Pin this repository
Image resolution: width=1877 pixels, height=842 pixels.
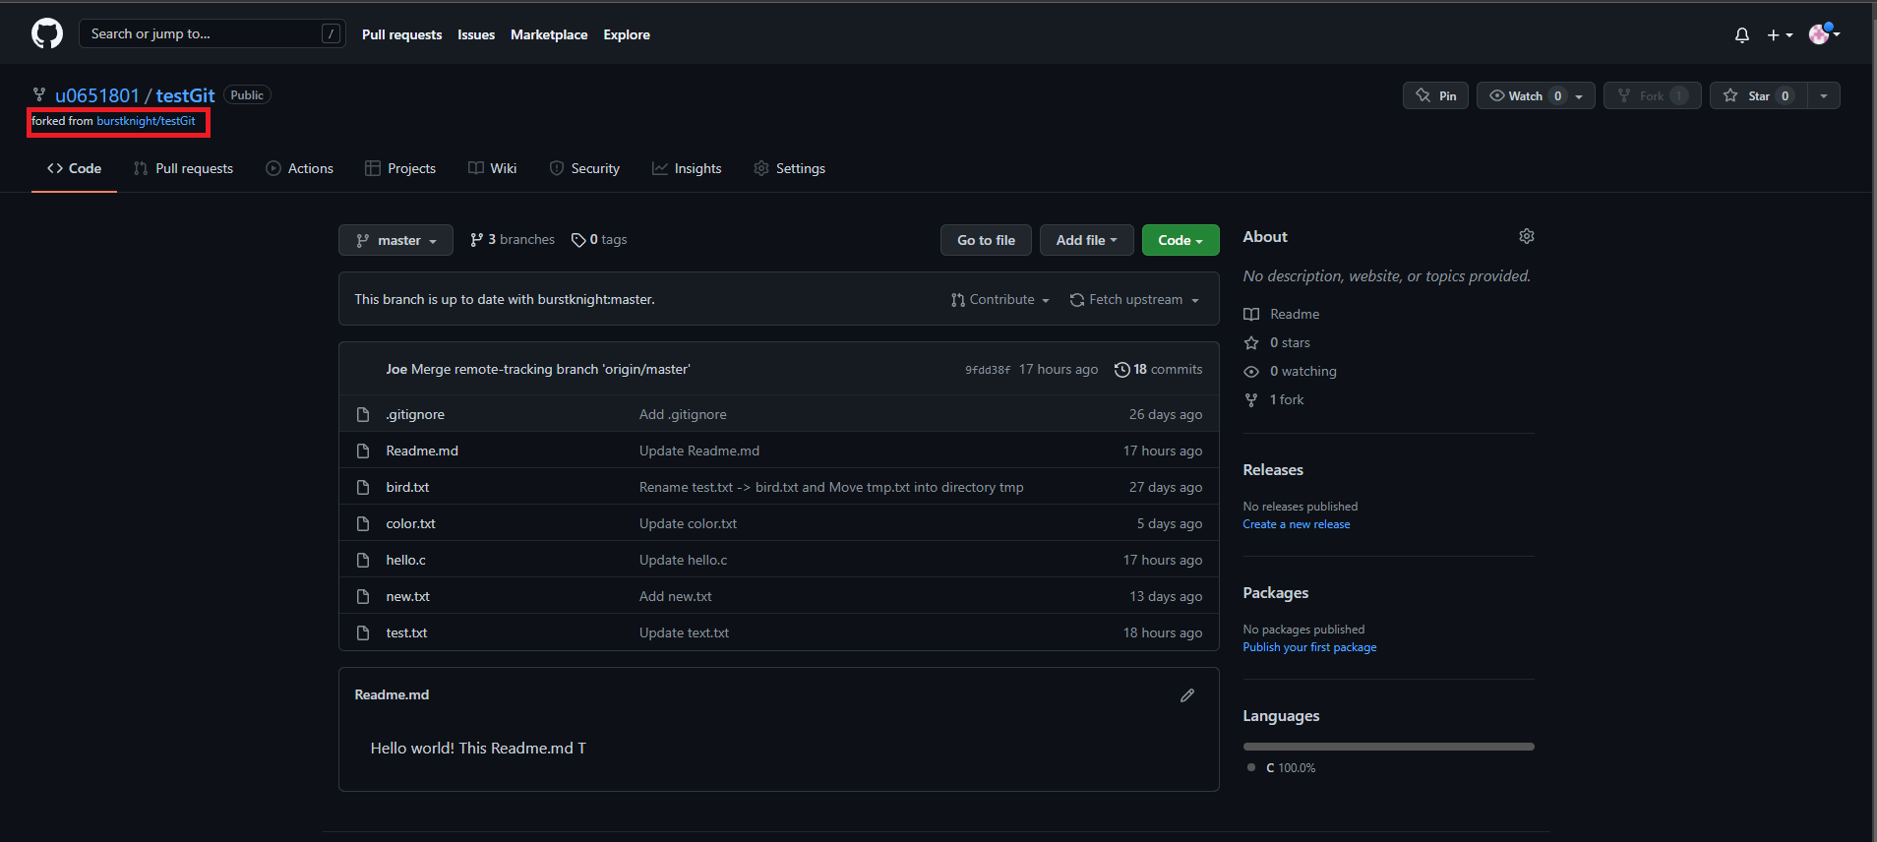1435,95
